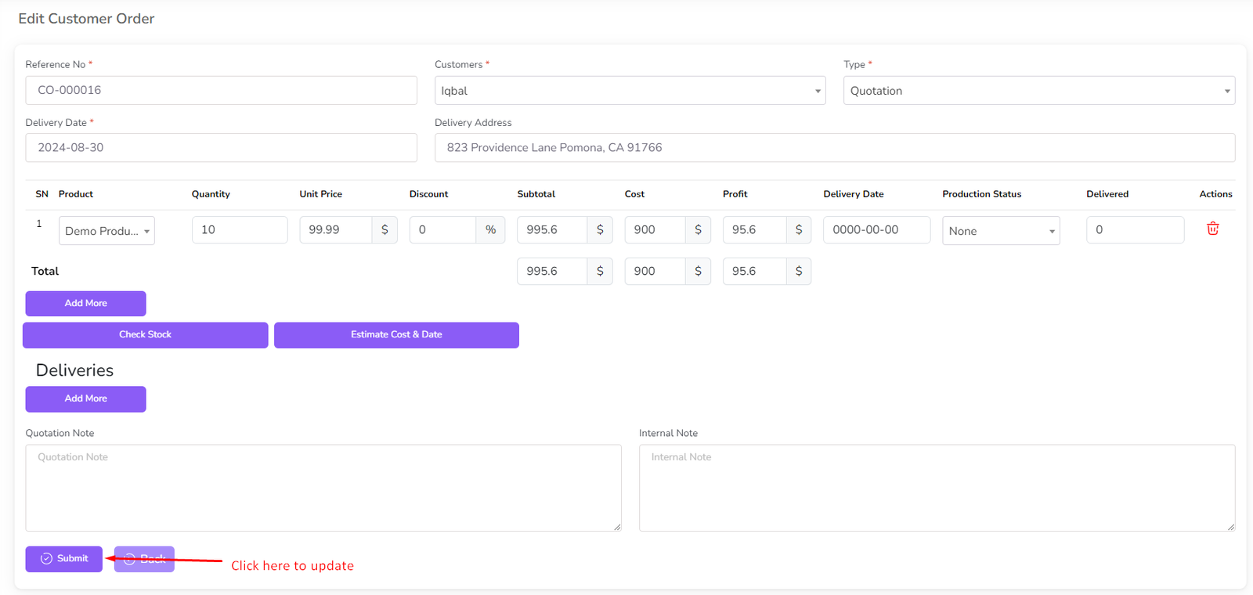Click into the Quotation Note textarea
Screen dimensions: 1253x595
point(323,488)
